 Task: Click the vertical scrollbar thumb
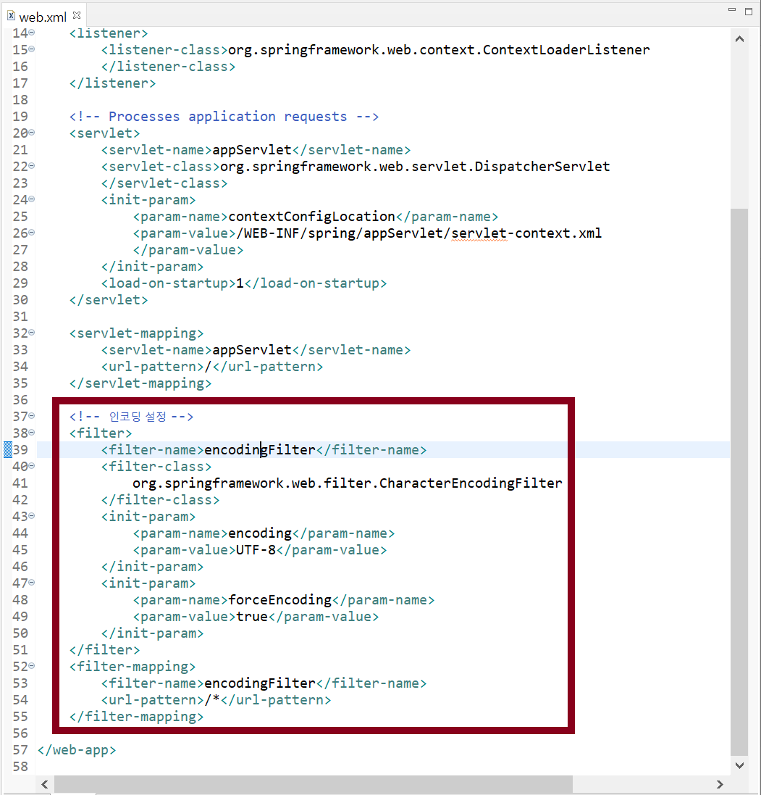pos(739,482)
